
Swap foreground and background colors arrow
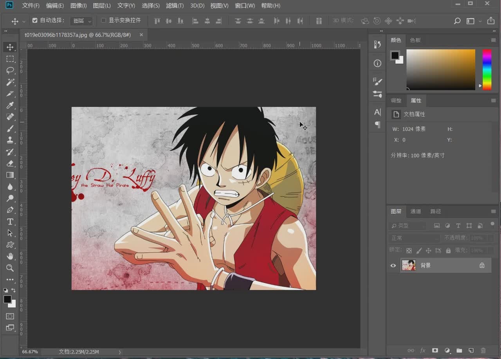14,290
